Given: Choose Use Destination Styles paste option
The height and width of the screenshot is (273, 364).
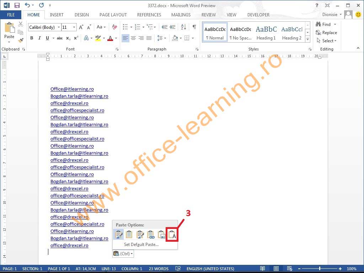Looking at the screenshot, I should pyautogui.click(x=129, y=235).
